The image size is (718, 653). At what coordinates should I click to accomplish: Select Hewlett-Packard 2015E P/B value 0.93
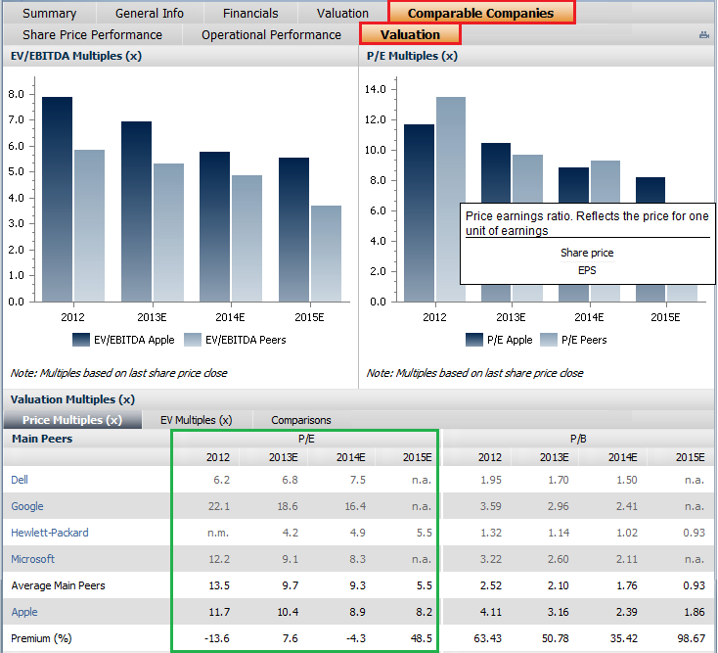point(694,533)
